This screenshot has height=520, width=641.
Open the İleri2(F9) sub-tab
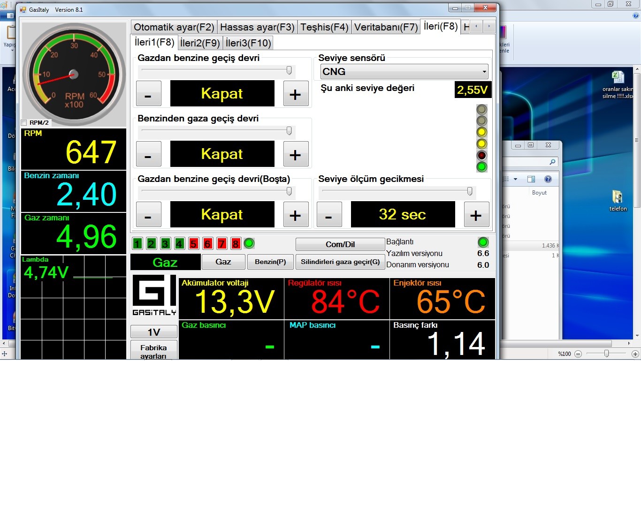(x=200, y=43)
